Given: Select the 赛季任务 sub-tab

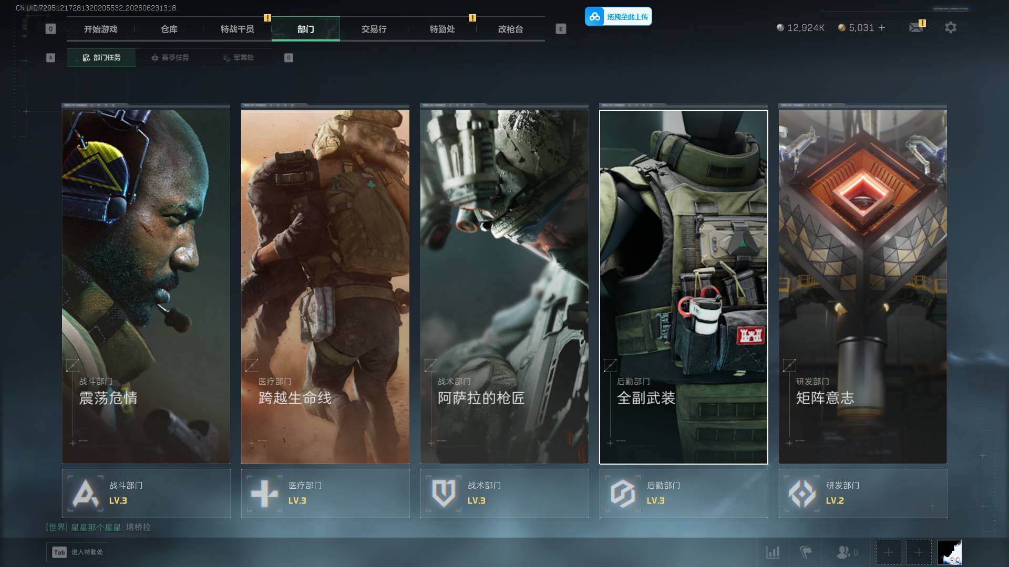Looking at the screenshot, I should [x=170, y=58].
